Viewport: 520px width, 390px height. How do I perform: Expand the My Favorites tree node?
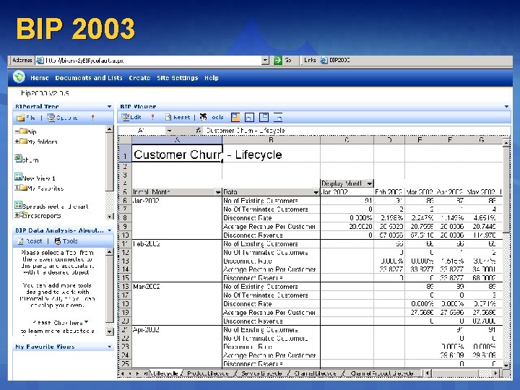(x=17, y=188)
